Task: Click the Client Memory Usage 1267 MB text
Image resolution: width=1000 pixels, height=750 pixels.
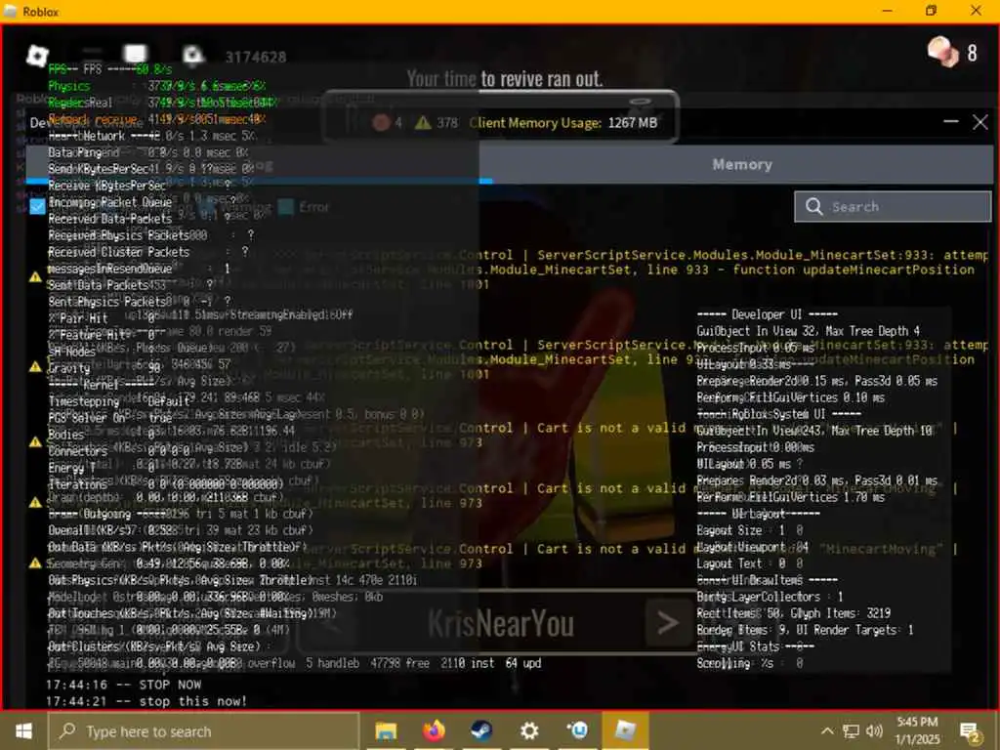Action: pyautogui.click(x=563, y=122)
